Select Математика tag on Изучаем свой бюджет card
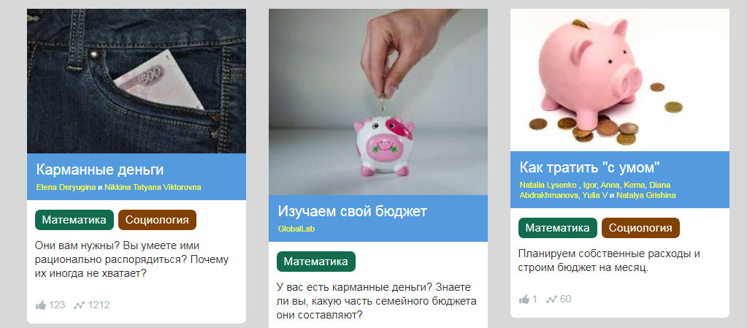The width and height of the screenshot is (747, 328). pyautogui.click(x=316, y=262)
